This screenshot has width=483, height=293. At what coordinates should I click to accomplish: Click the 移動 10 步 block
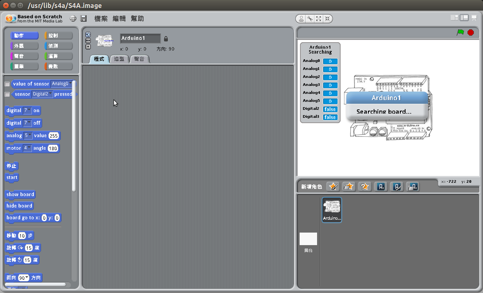(20, 236)
